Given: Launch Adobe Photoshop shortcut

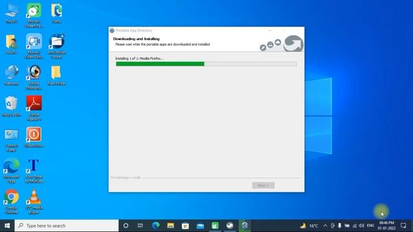Looking at the screenshot, I should pos(34,77).
